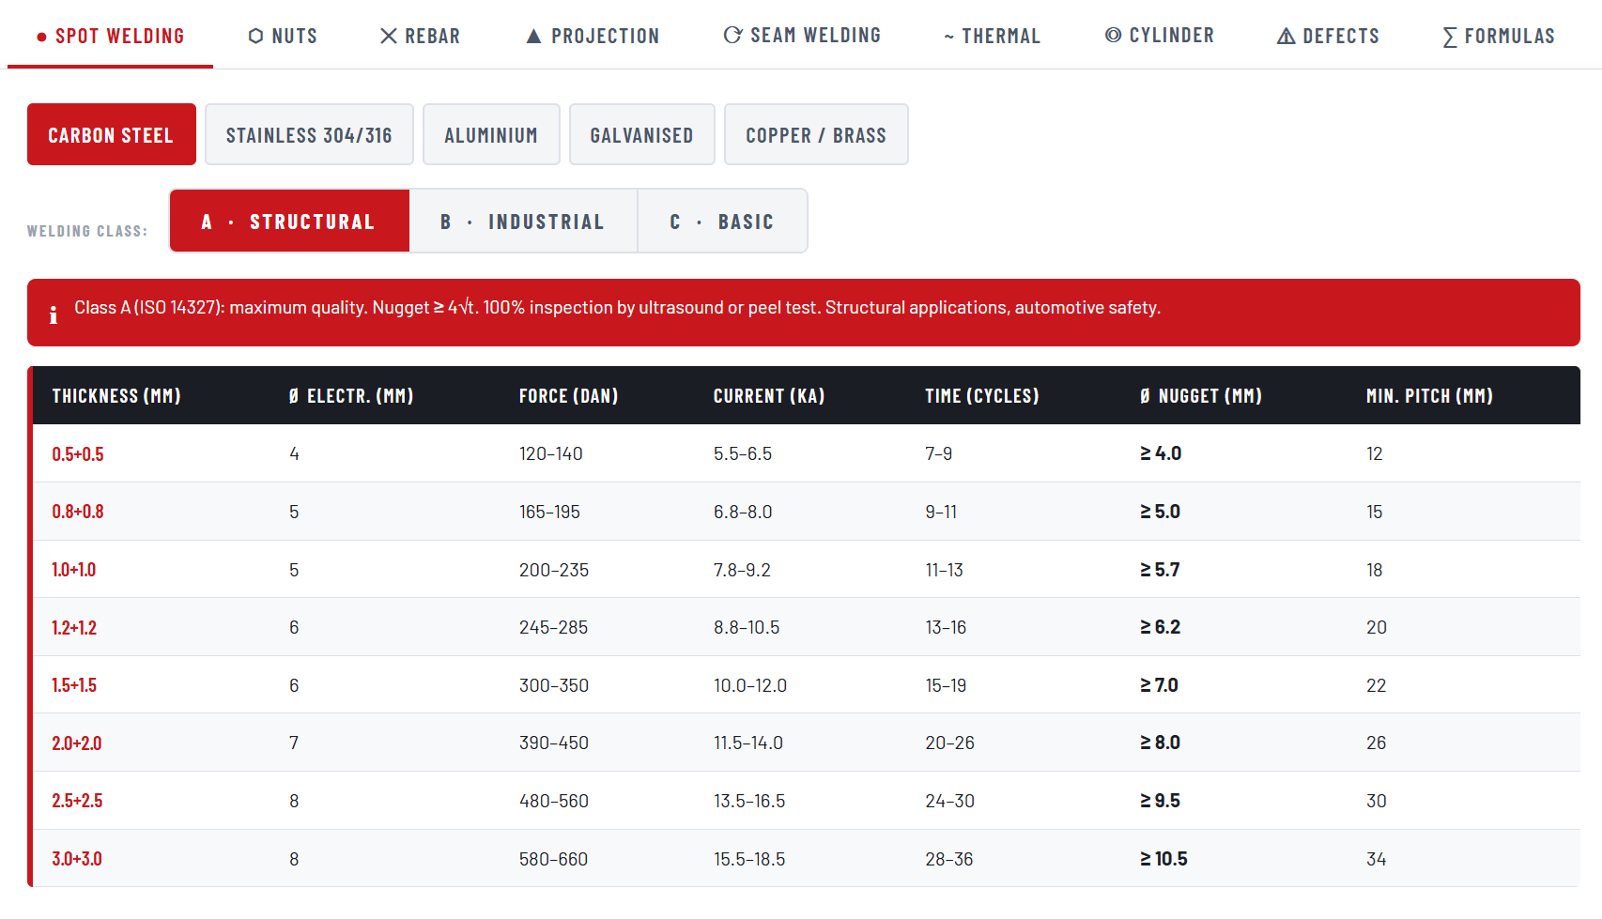This screenshot has height=919, width=1602.
Task: Click the sigma icon beside Formulas
Action: [1450, 37]
